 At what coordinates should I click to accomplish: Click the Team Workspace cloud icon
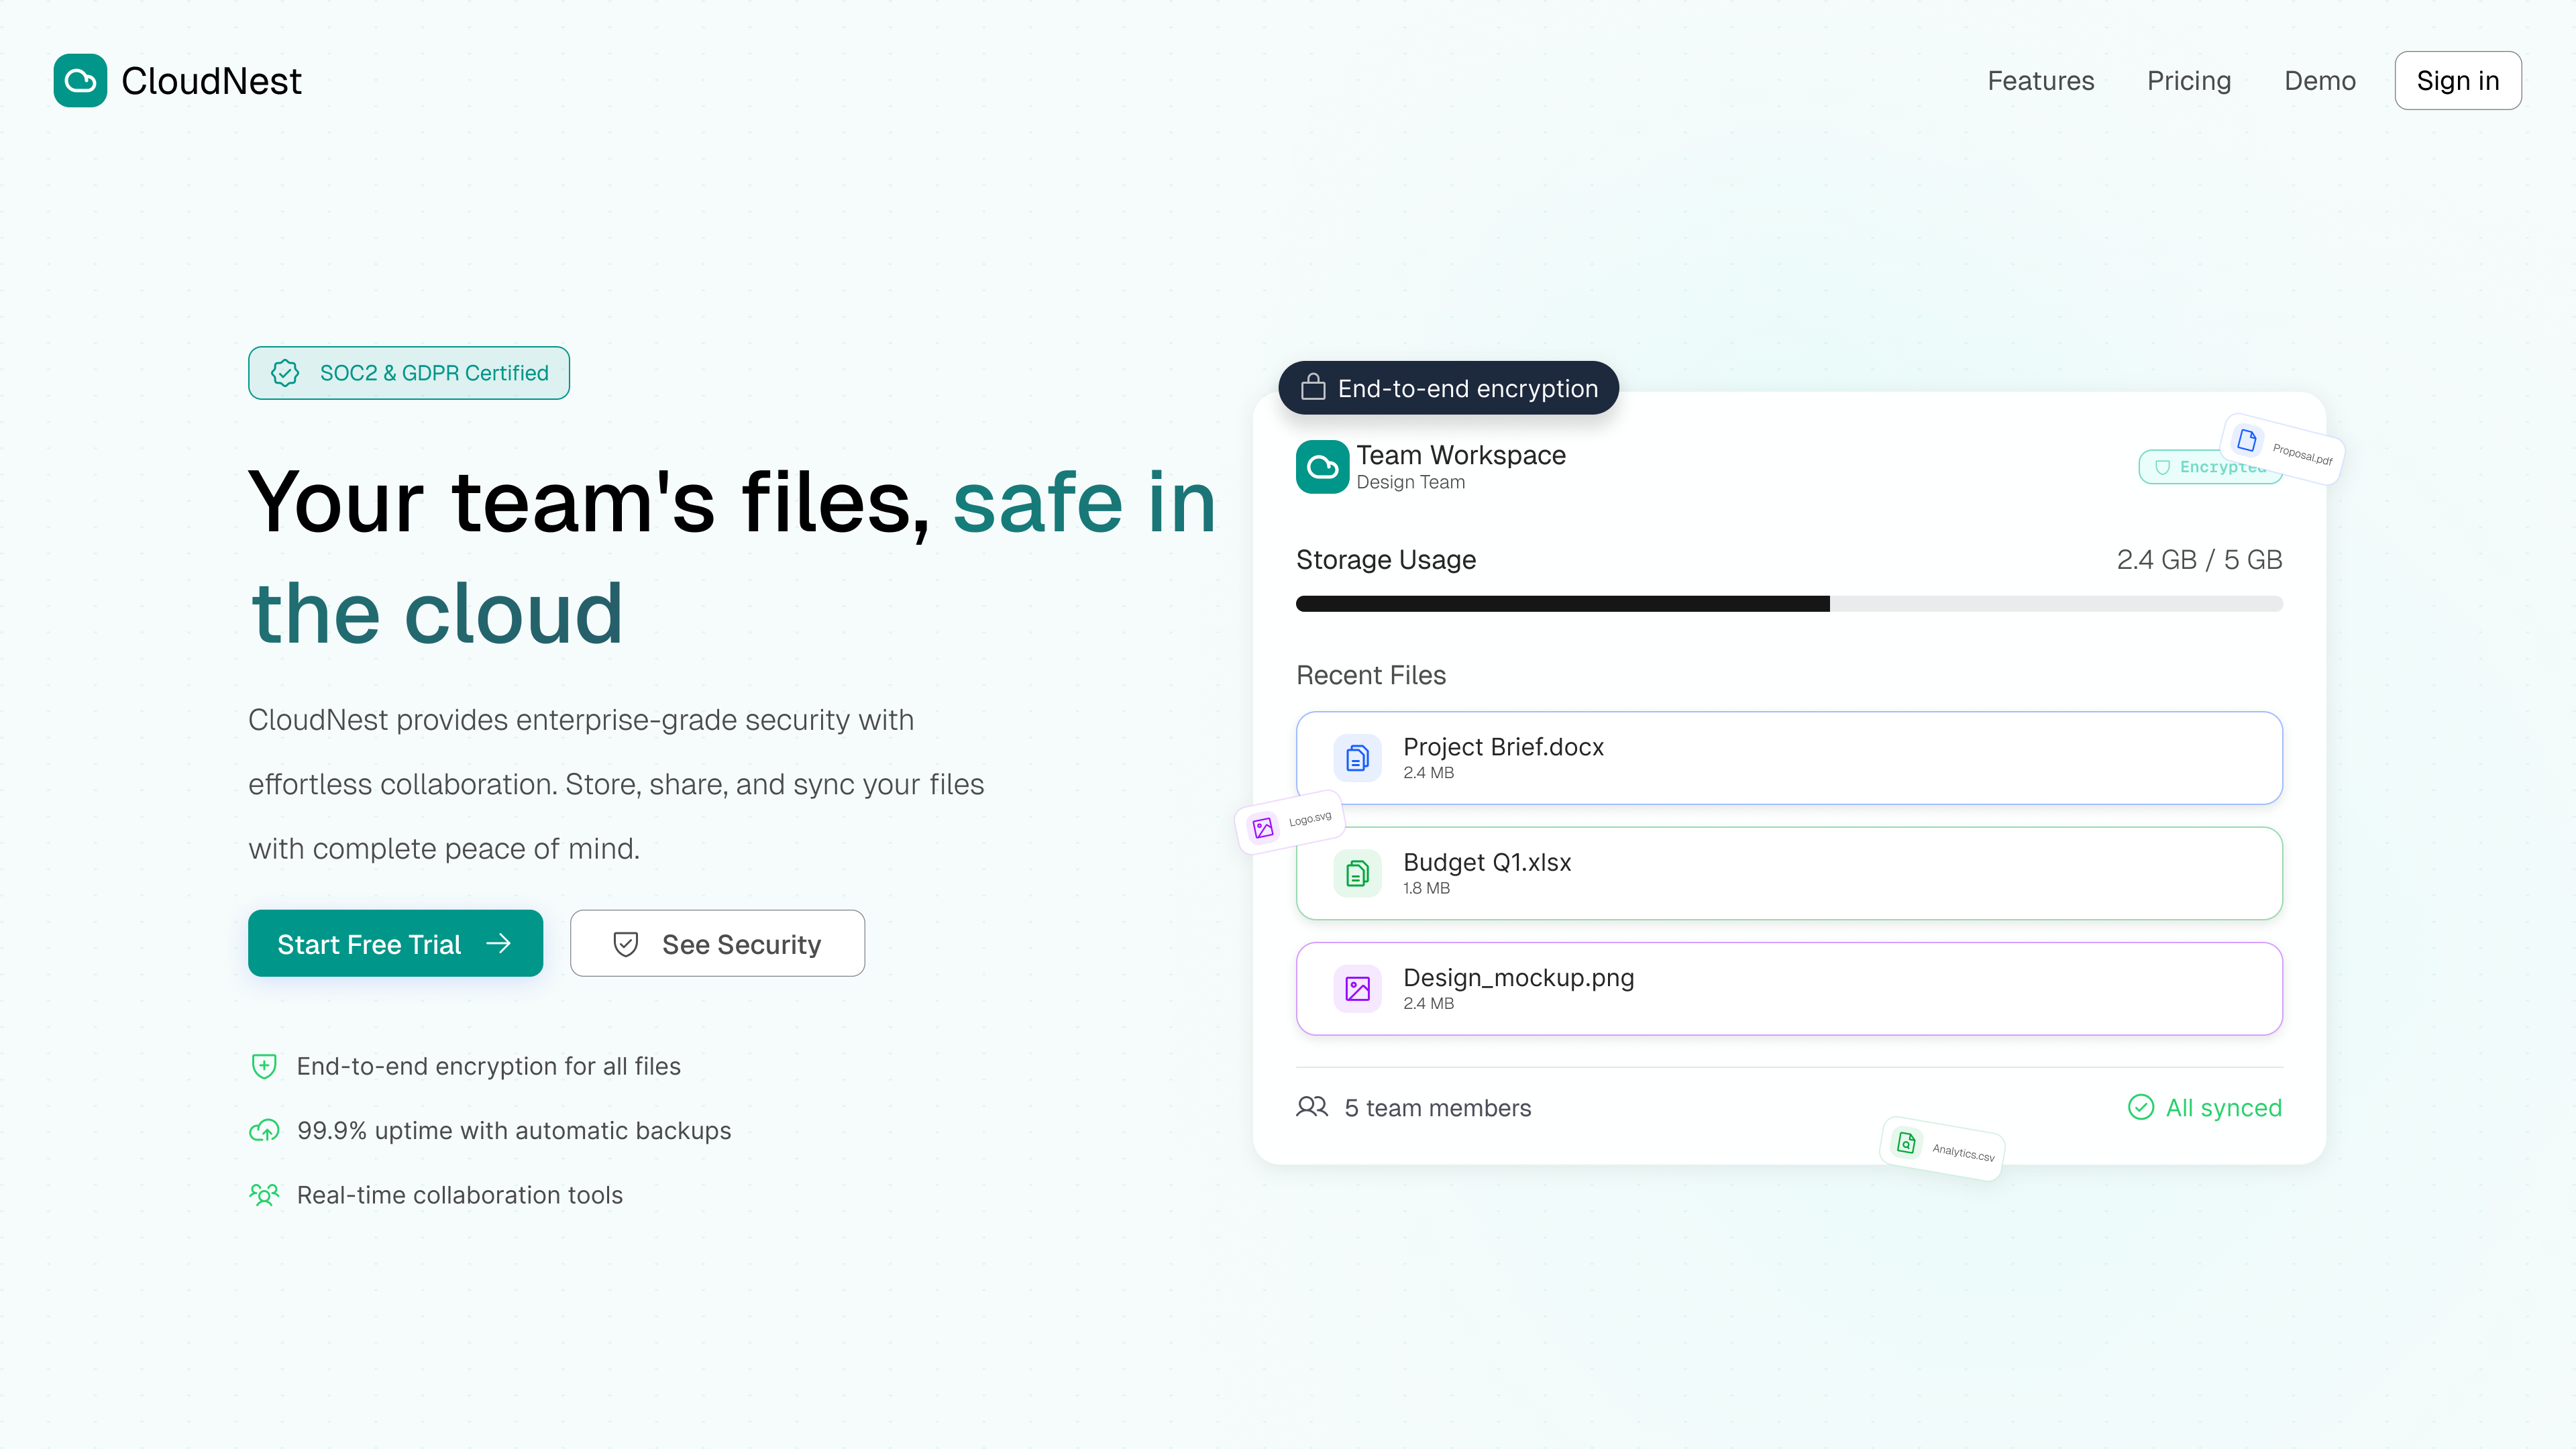[x=1322, y=467]
